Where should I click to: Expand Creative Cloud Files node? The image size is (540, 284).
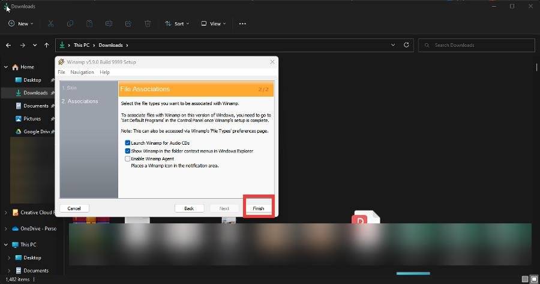6,213
